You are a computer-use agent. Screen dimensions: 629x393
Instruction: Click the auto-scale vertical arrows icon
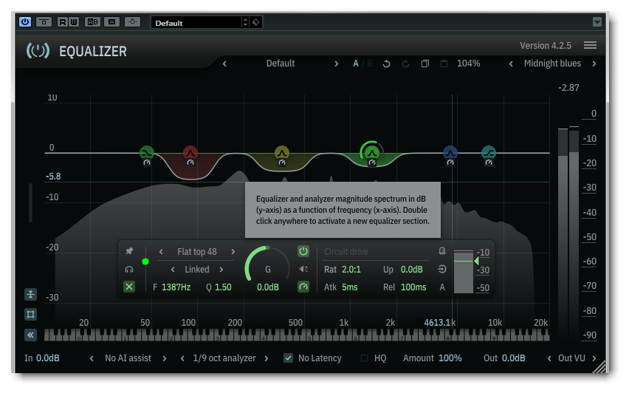(30, 294)
